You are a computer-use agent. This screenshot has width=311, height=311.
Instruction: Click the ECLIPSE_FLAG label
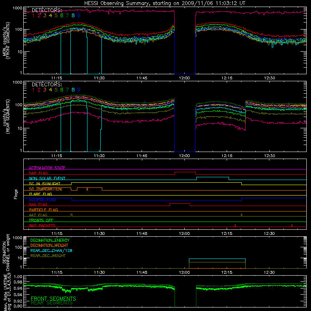coord(42,199)
